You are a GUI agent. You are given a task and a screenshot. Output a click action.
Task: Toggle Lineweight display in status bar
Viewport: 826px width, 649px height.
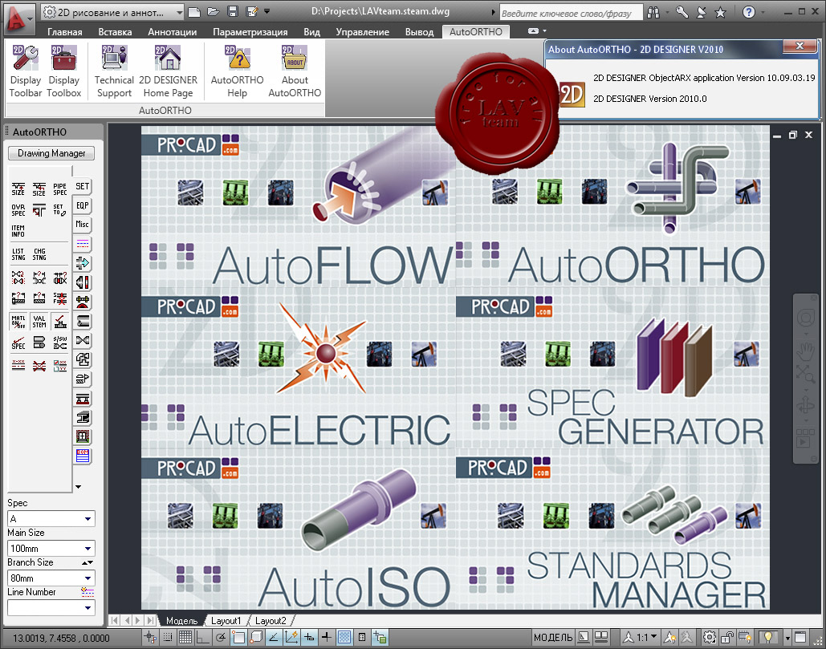[x=326, y=638]
